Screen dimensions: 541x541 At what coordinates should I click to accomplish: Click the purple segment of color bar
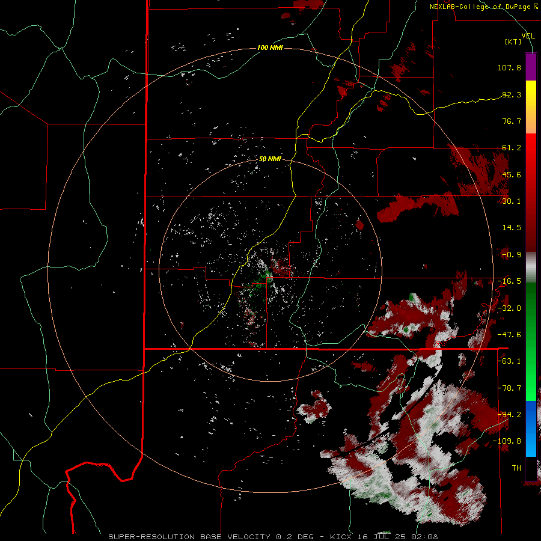[531, 67]
